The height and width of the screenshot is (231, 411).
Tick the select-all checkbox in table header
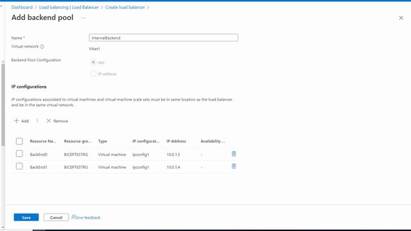[19, 141]
